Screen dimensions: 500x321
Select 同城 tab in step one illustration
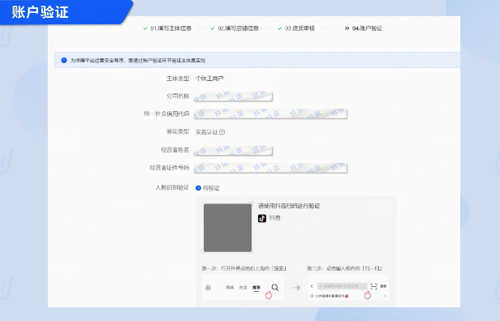tap(230, 288)
